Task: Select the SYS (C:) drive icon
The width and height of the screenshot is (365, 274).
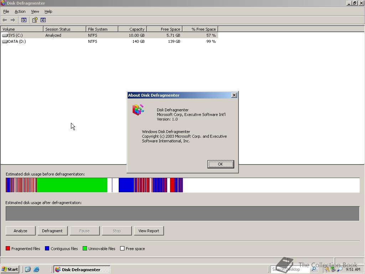Action: pos(5,35)
